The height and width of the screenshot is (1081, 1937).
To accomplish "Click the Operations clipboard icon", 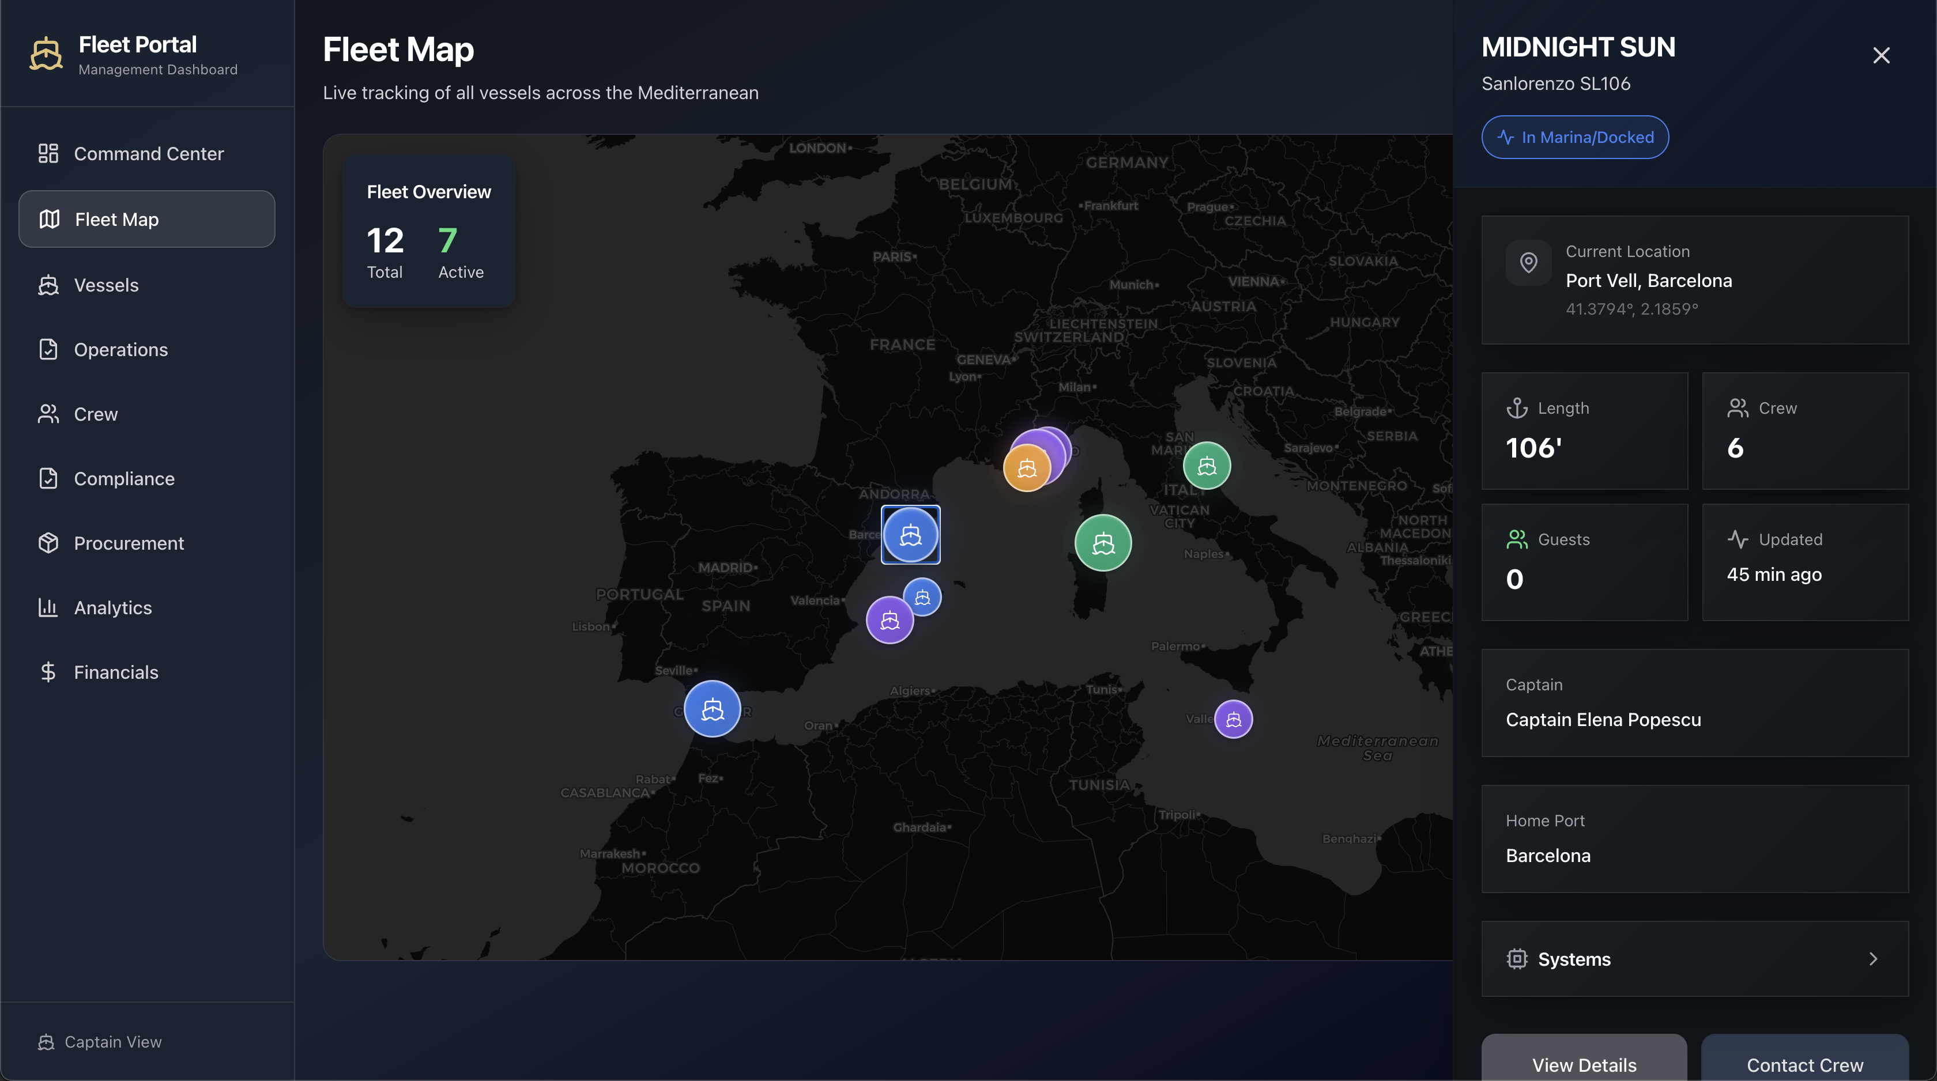I will (48, 349).
